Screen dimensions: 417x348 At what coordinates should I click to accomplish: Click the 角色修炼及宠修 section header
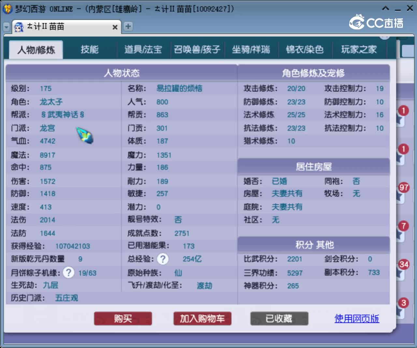313,73
